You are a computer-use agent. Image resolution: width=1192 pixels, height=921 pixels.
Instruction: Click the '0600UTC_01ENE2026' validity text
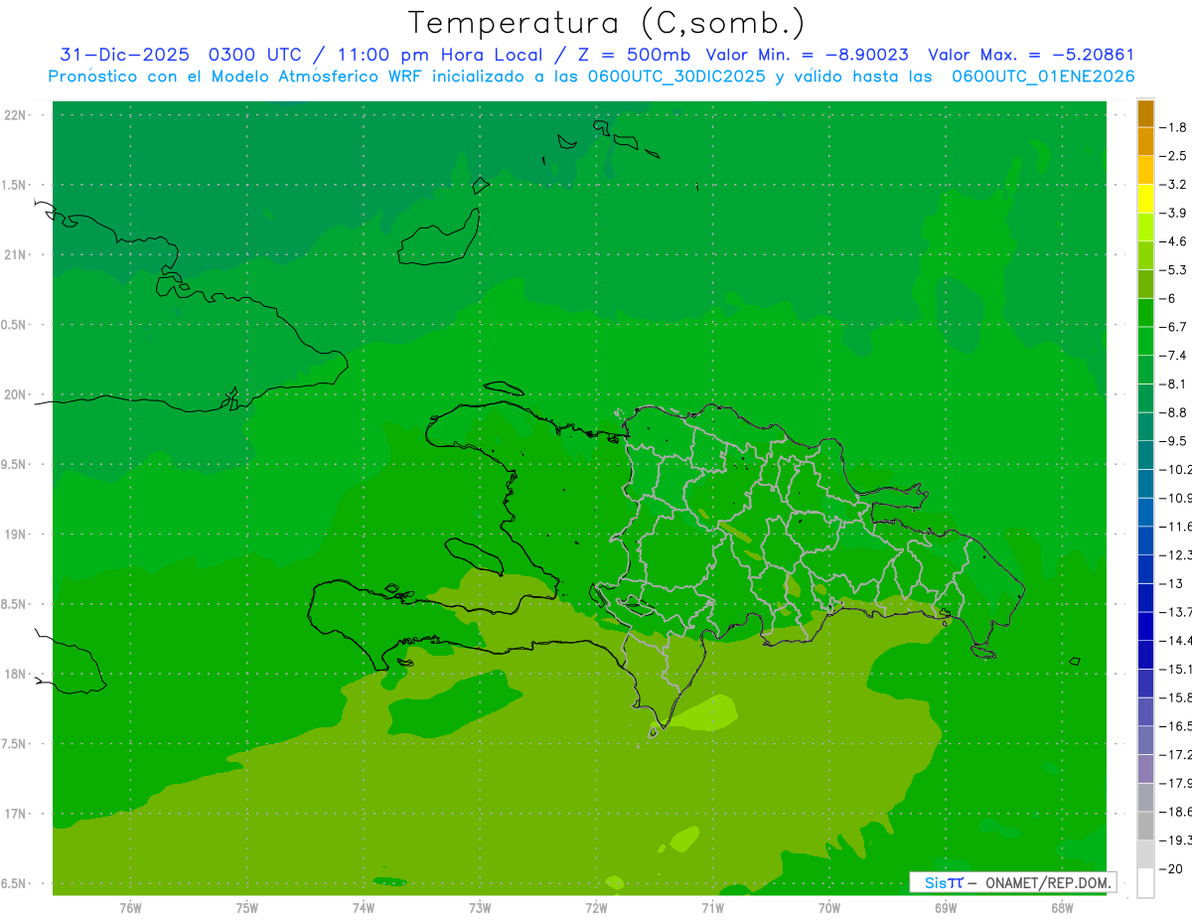click(1043, 77)
